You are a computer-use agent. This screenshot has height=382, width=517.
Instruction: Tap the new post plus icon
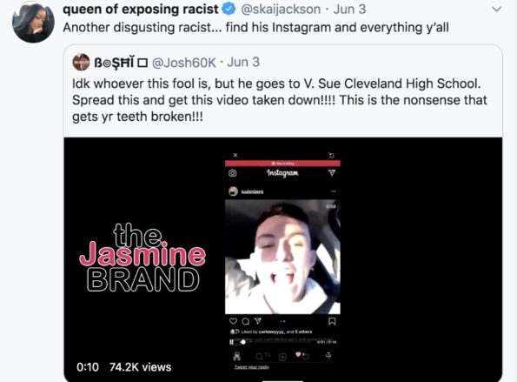click(282, 357)
